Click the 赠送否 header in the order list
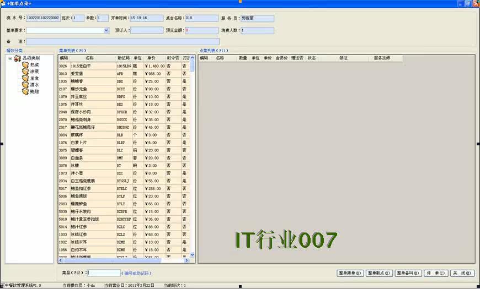Viewport: 480px width, 289px height. point(297,58)
